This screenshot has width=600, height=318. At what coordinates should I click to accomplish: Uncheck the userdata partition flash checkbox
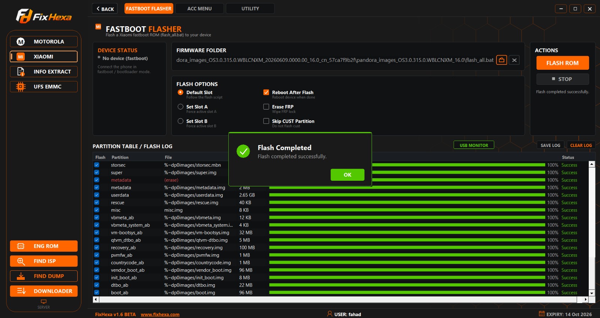pos(97,195)
